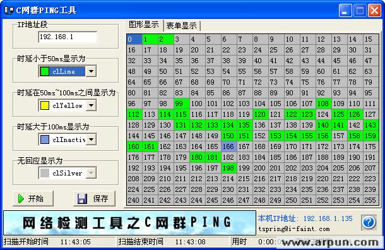Select green grid cell 198
Screen dimensions: 385x250
[x=229, y=168]
